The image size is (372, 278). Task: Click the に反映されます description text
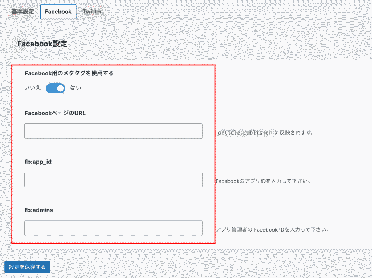click(x=294, y=133)
